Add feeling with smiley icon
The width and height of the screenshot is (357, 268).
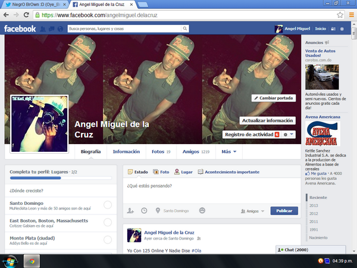pyautogui.click(x=202, y=210)
